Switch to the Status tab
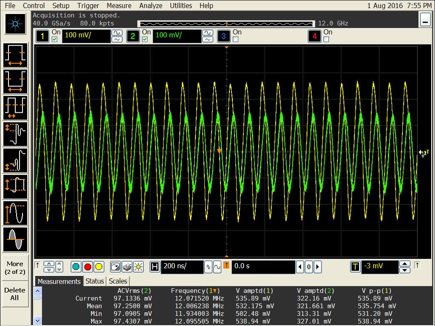Screen dimensions: 435x326 pyautogui.click(x=95, y=281)
